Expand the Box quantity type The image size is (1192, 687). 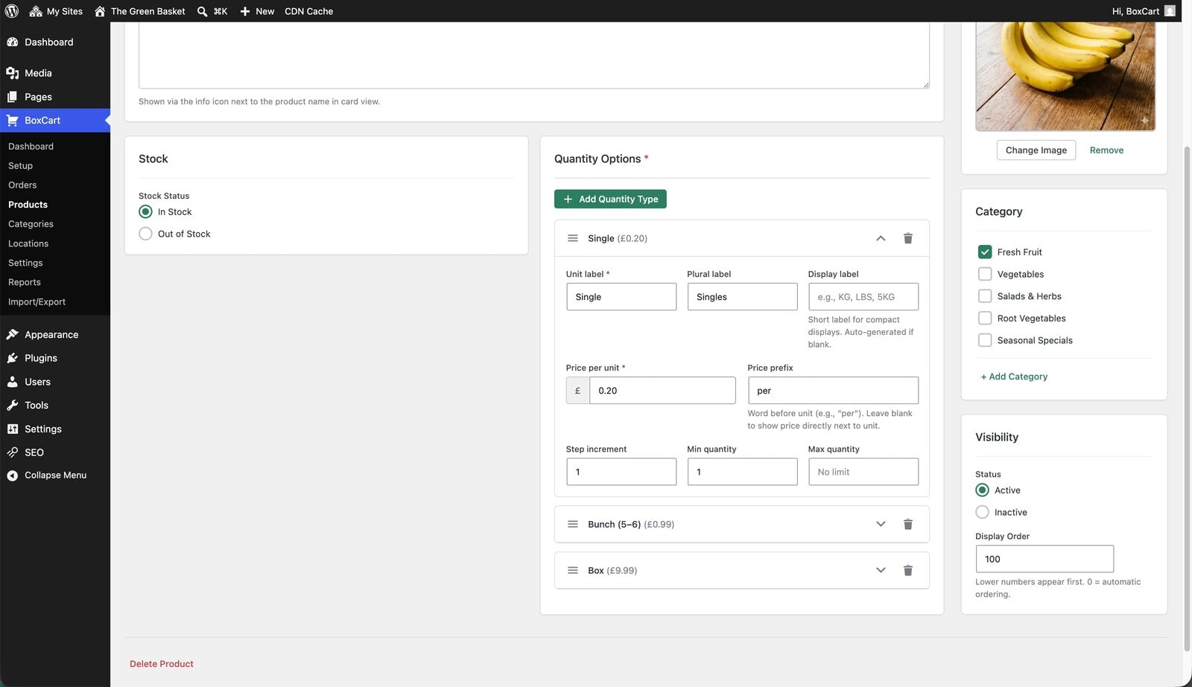[x=881, y=570]
